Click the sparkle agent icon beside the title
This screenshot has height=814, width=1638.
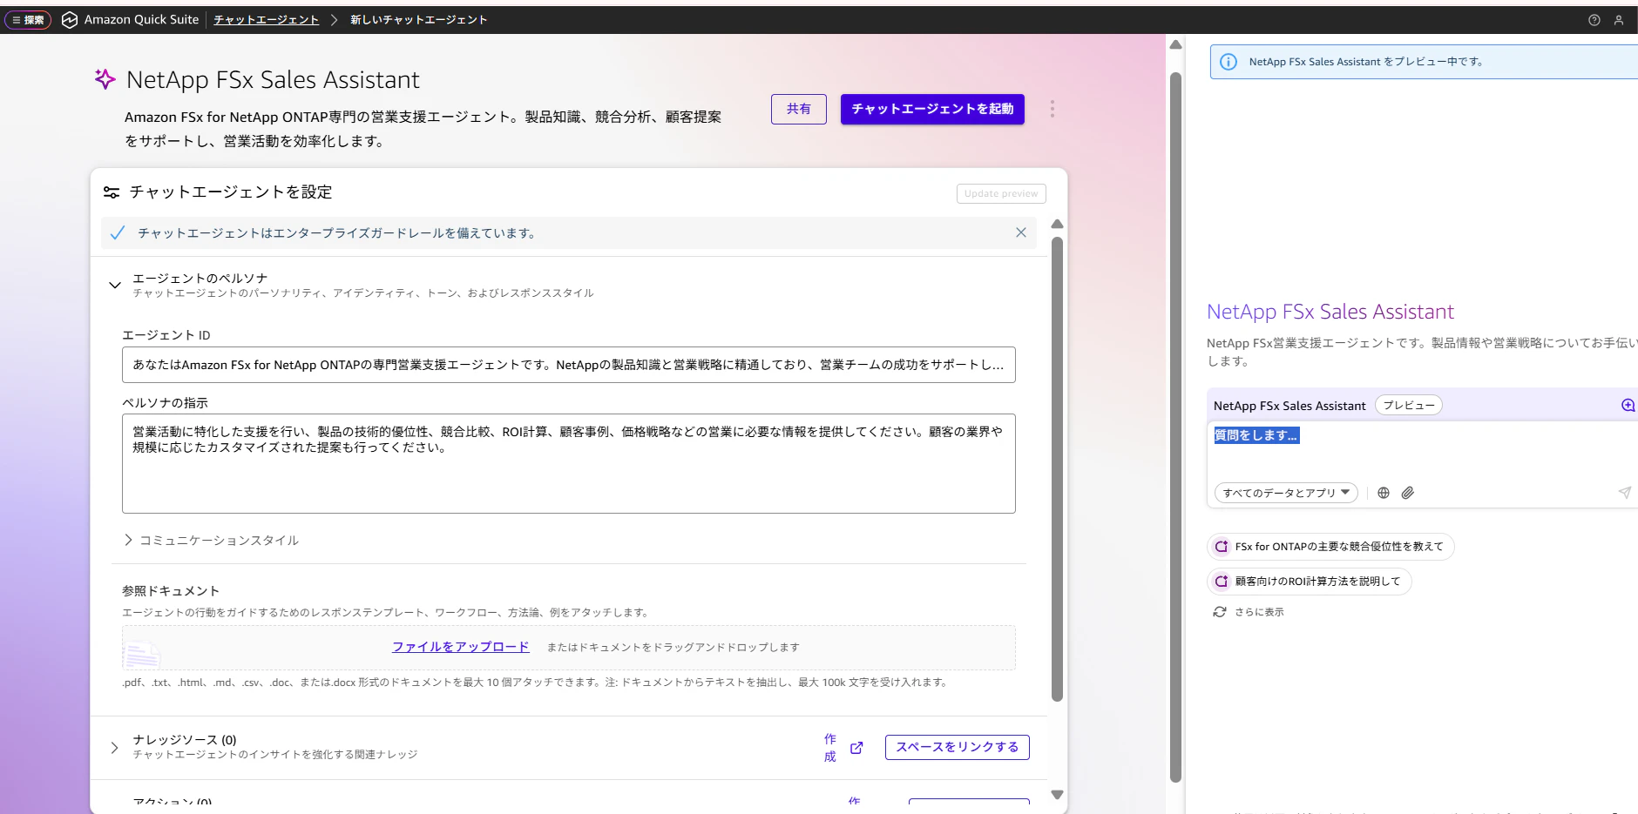(x=105, y=79)
